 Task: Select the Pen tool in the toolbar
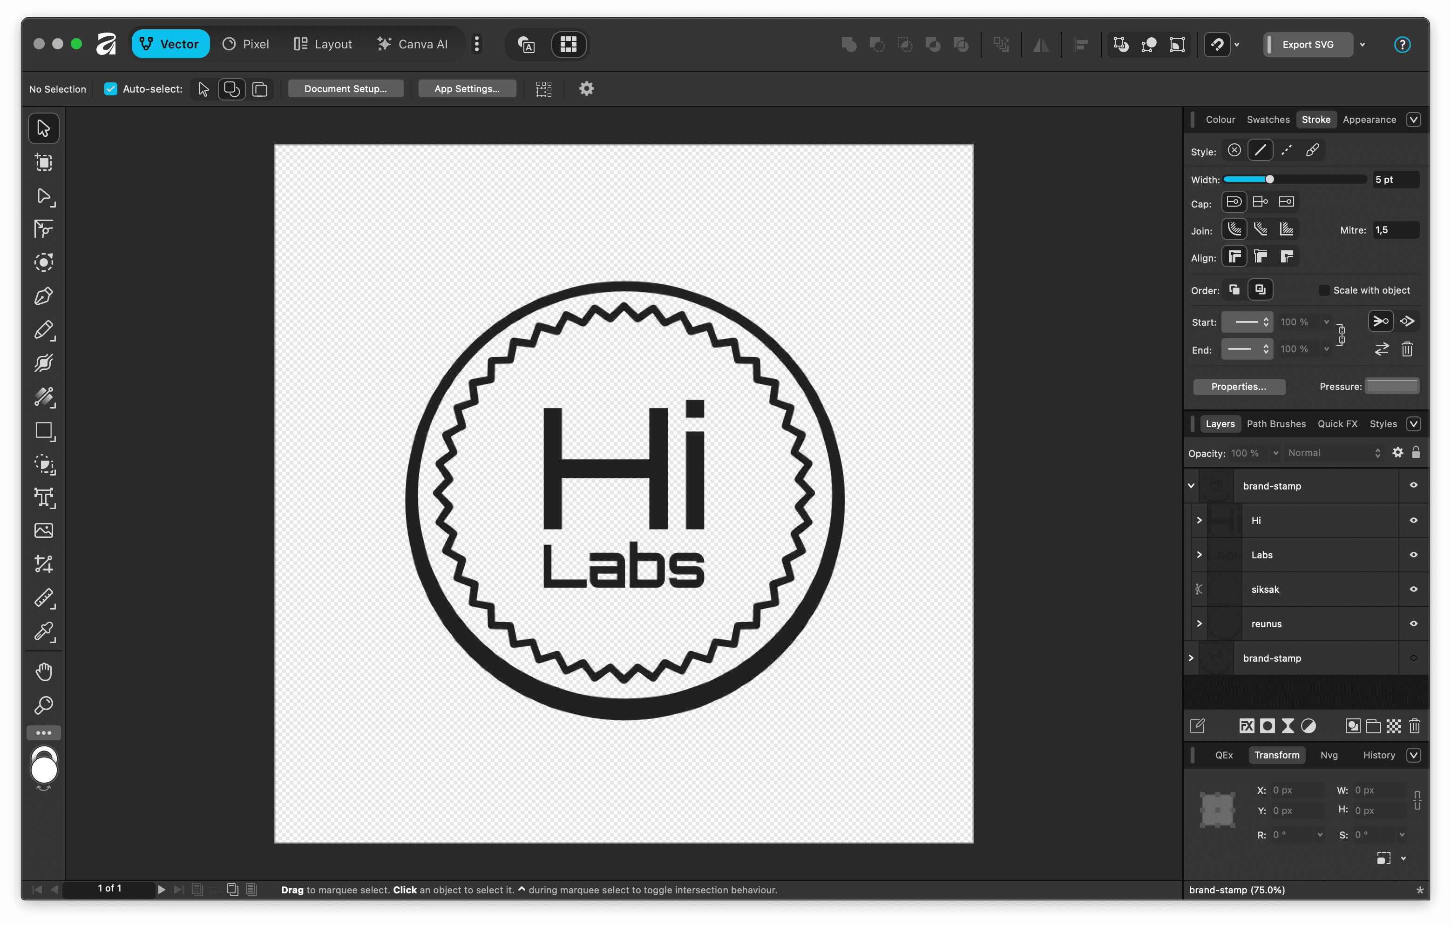click(43, 296)
